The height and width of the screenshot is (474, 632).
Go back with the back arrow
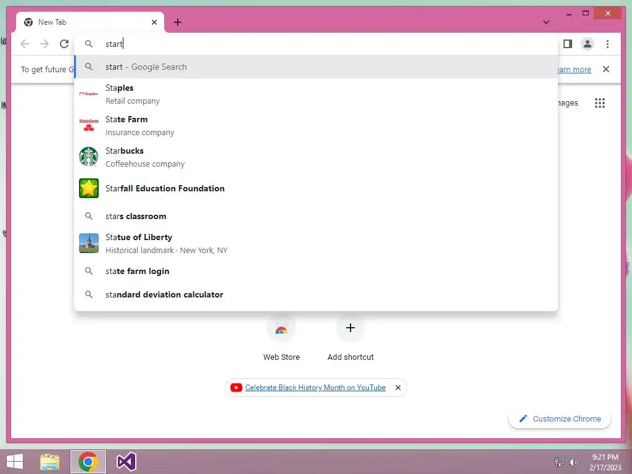point(25,44)
